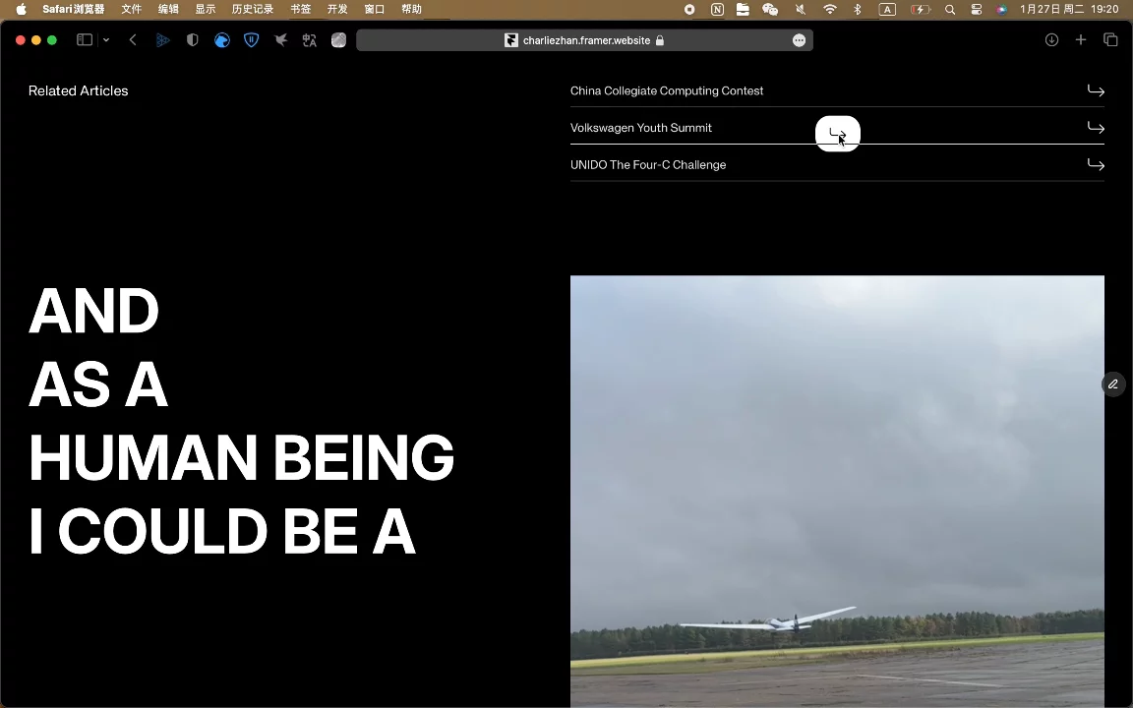Open the Safari浏览器 menu
This screenshot has height=708, width=1133.
[73, 10]
